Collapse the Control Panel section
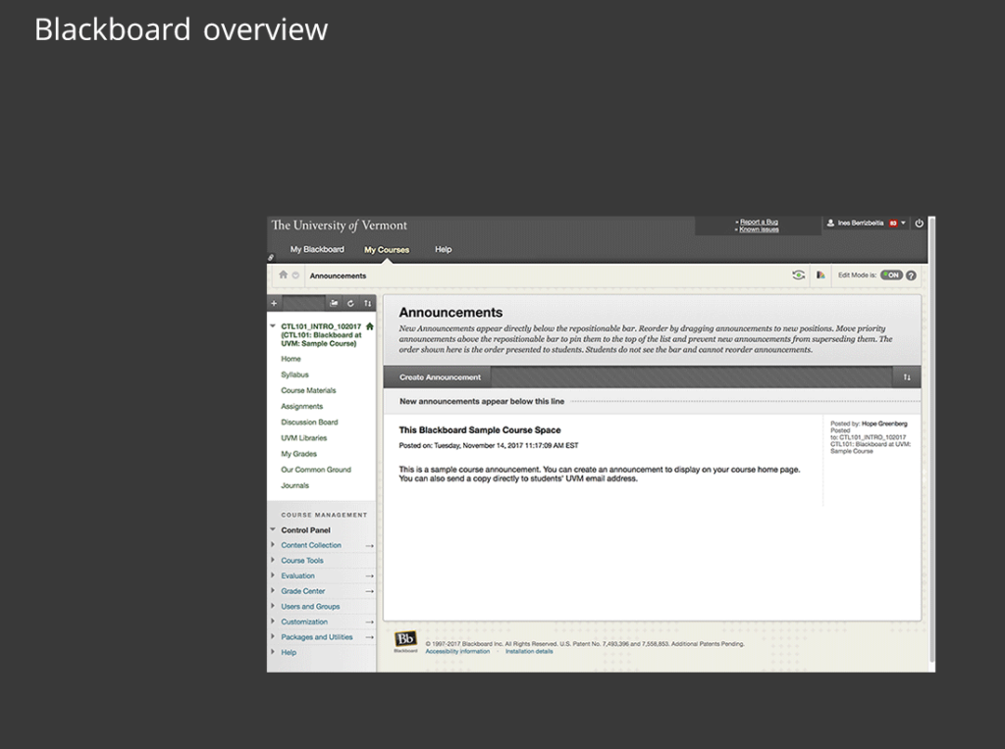1005x749 pixels. pyautogui.click(x=273, y=529)
